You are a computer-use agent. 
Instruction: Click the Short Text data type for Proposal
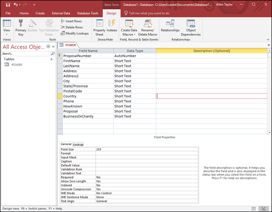click(135, 111)
